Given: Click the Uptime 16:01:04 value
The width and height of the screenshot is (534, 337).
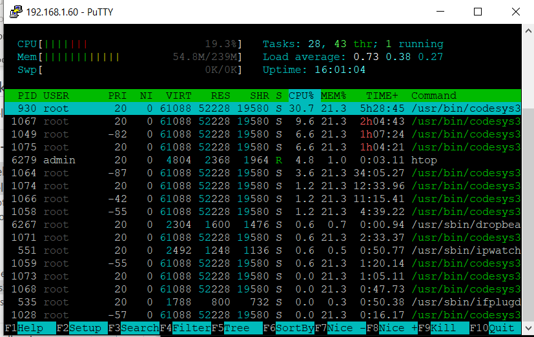Looking at the screenshot, I should [x=340, y=70].
